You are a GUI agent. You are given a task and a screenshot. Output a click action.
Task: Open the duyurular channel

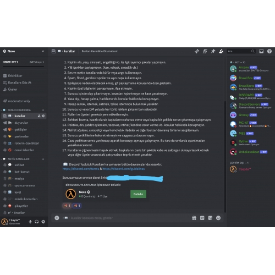[x=24, y=123]
